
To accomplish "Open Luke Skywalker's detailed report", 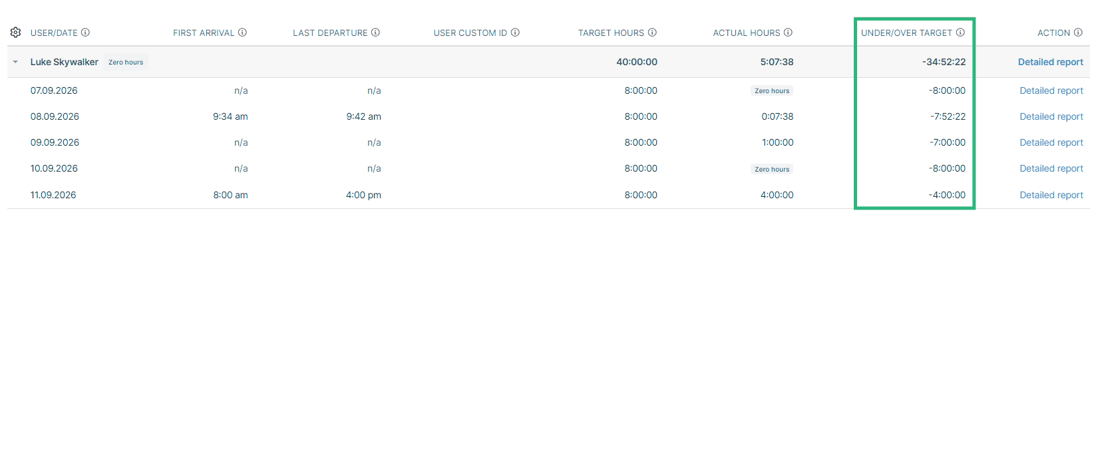I will pos(1051,62).
